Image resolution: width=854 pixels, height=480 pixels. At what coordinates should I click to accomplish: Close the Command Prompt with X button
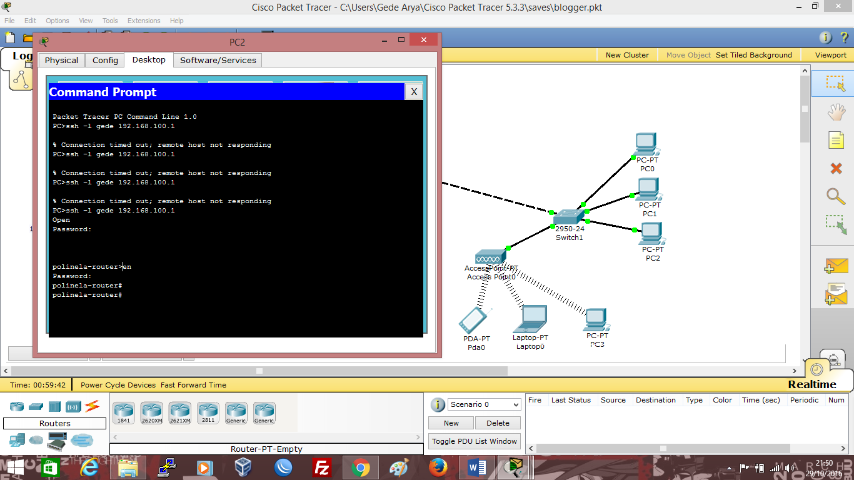point(413,92)
